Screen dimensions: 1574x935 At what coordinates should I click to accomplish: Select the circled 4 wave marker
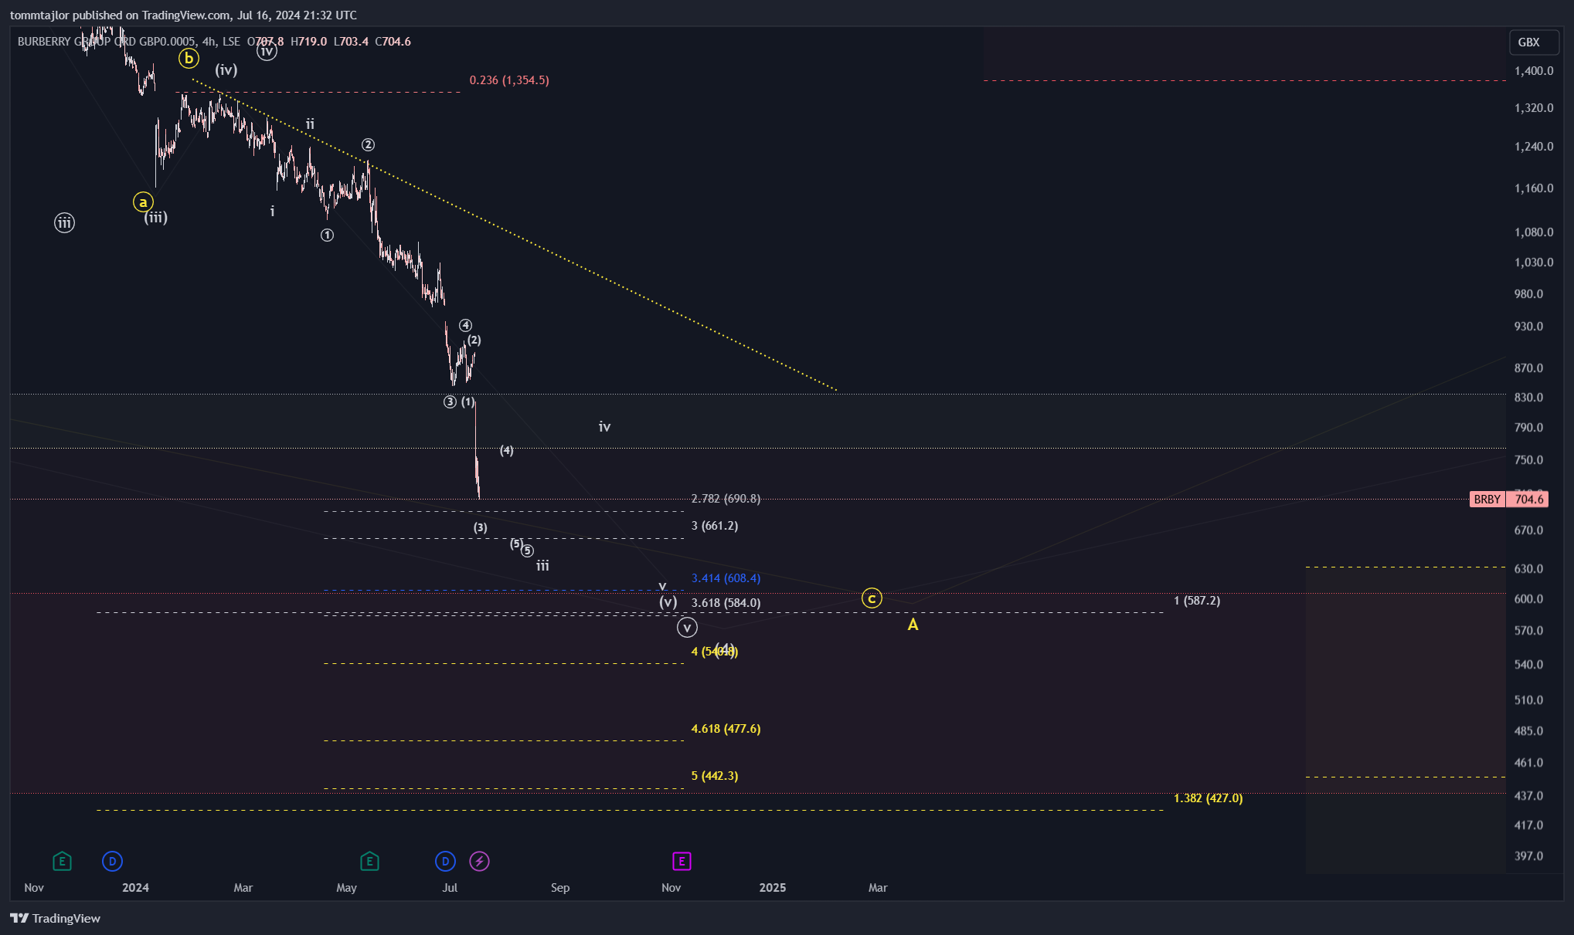point(465,325)
